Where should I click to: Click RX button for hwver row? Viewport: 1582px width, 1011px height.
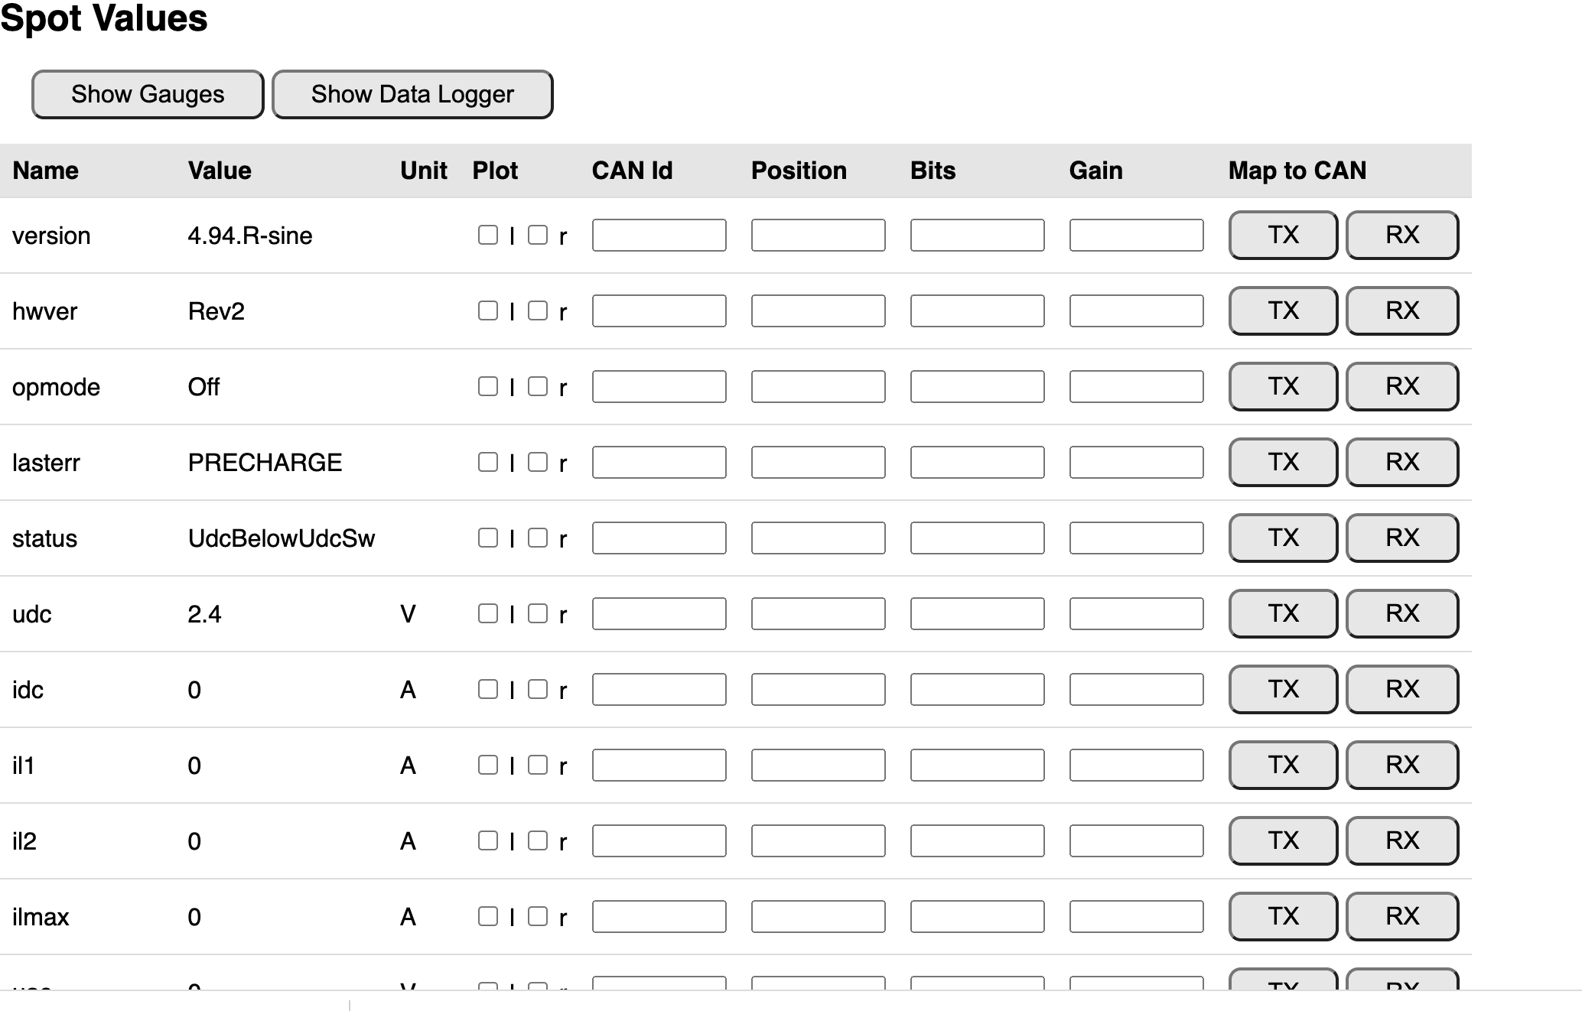1401,310
